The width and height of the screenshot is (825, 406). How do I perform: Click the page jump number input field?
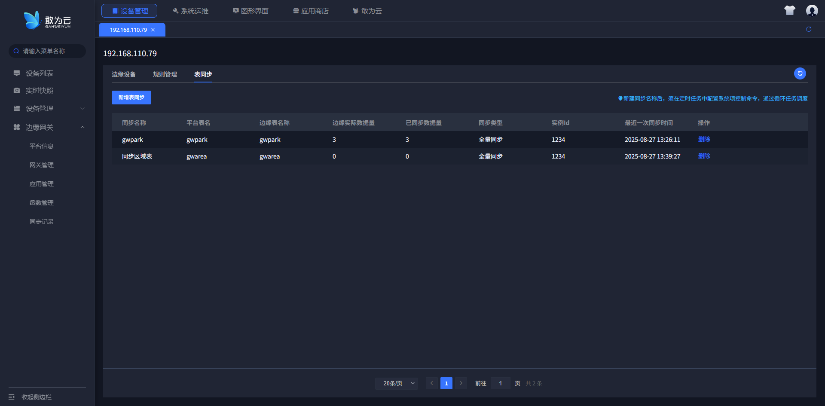[x=500, y=383]
